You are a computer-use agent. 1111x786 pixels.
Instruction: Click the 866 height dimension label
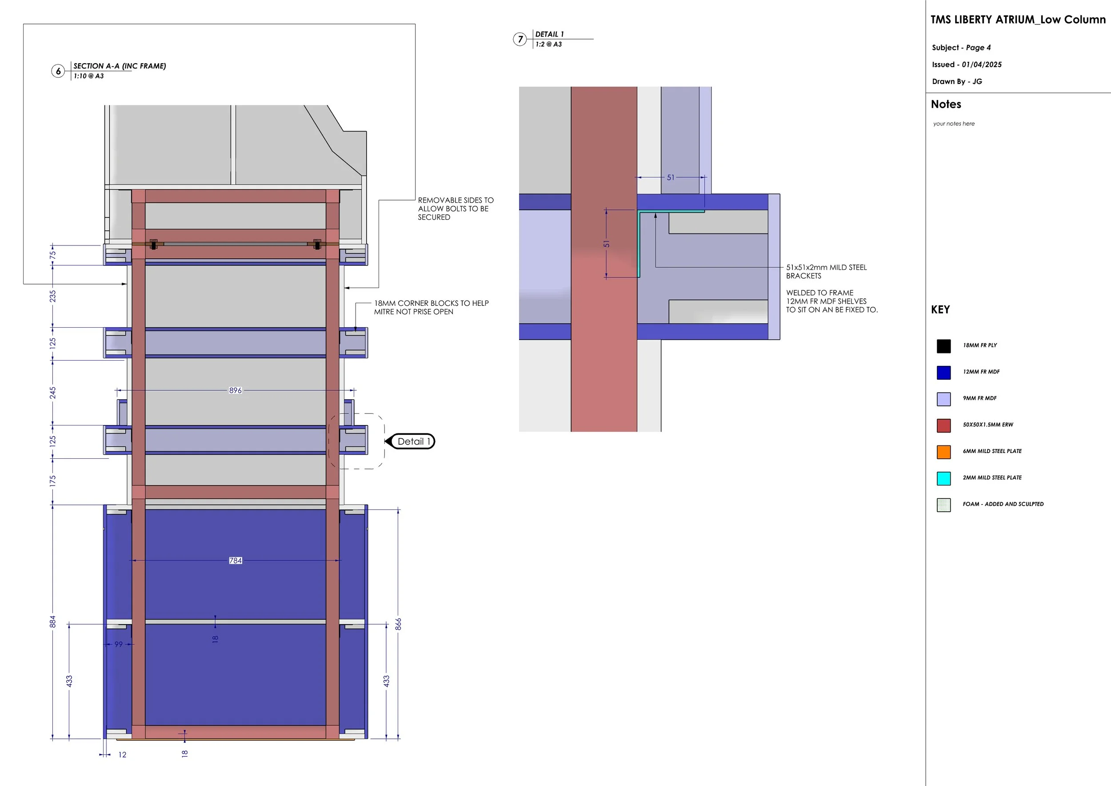click(x=398, y=624)
